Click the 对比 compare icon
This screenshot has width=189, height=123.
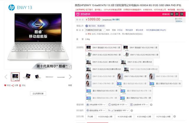(x=20, y=86)
